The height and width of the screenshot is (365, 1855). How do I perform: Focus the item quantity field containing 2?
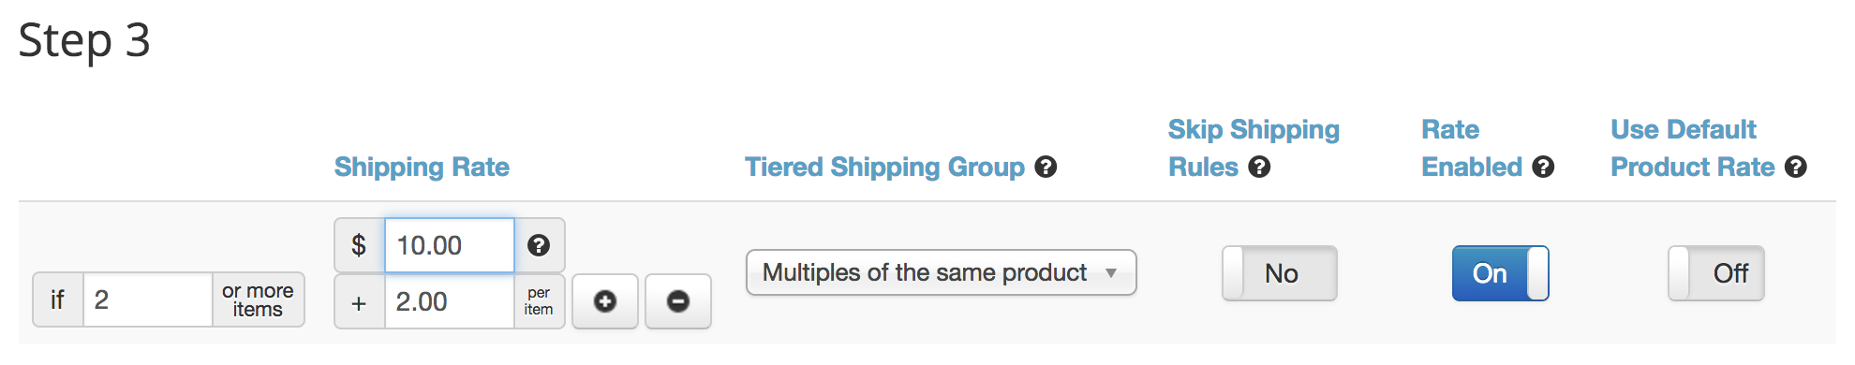(148, 299)
